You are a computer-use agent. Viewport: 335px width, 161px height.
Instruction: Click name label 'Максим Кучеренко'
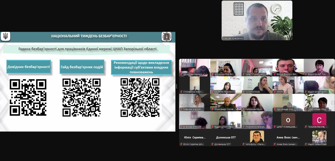pos(233,38)
